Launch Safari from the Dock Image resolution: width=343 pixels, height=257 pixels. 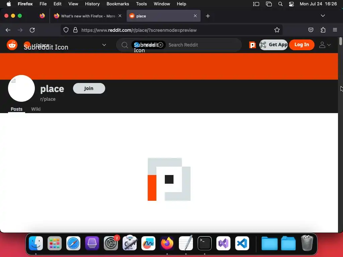click(x=73, y=243)
